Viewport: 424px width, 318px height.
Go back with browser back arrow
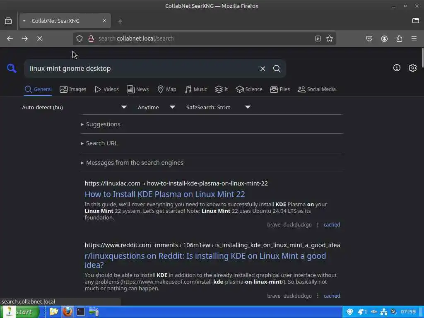(10, 39)
